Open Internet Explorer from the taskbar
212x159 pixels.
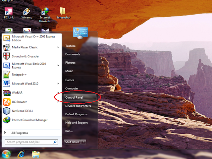(21, 154)
